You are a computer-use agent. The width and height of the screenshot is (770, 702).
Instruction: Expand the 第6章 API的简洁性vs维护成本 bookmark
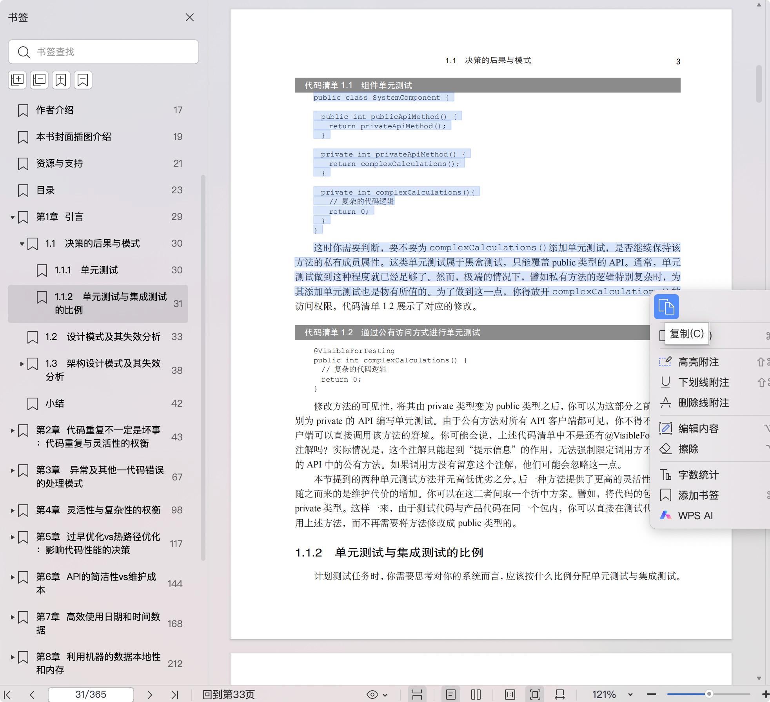click(13, 577)
